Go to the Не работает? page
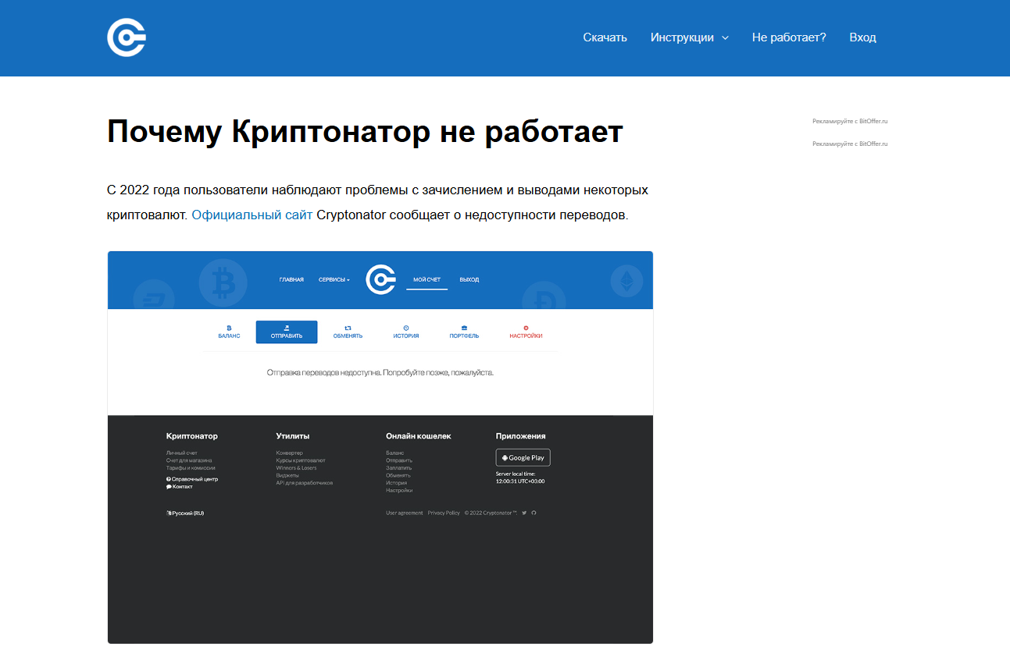This screenshot has height=664, width=1010. click(x=789, y=37)
